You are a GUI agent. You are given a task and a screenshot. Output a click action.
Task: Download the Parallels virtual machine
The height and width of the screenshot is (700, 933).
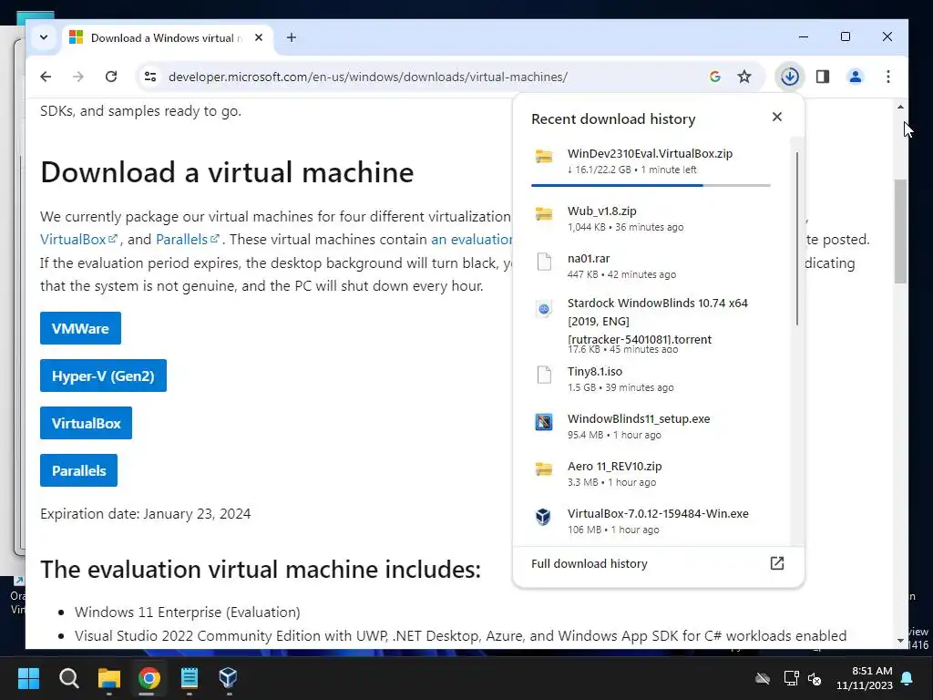pyautogui.click(x=78, y=470)
